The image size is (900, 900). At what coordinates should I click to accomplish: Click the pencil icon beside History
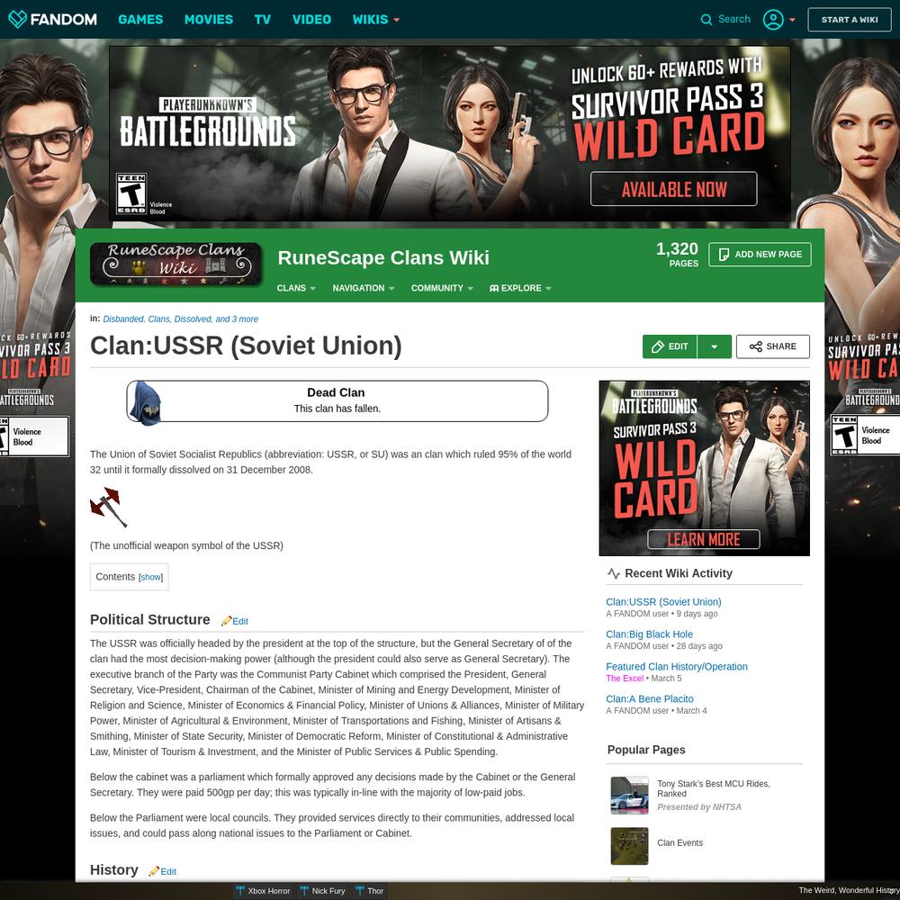click(x=154, y=871)
